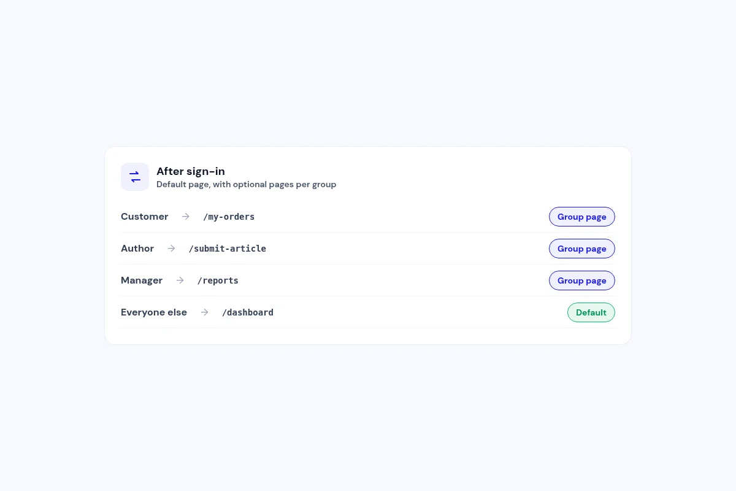Select the Customer group label
This screenshot has height=491, width=736.
[145, 217]
